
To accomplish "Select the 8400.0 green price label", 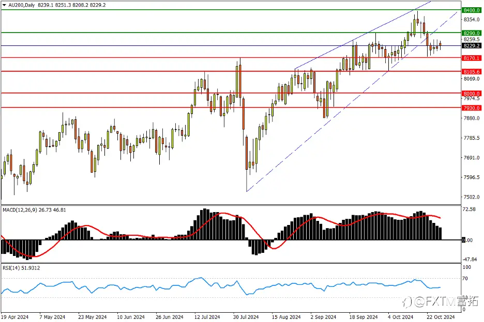I will (x=472, y=10).
